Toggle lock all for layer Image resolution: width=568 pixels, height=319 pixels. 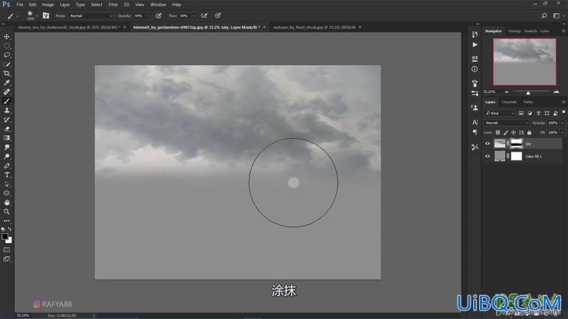[x=529, y=132]
